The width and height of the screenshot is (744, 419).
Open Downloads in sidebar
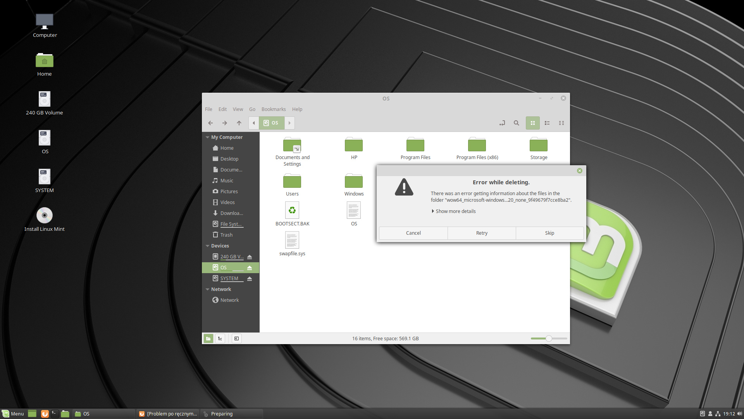(231, 213)
